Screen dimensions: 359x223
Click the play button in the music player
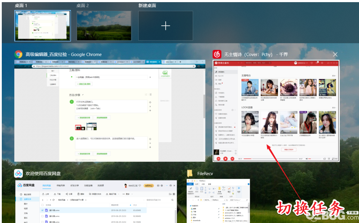[225, 158]
